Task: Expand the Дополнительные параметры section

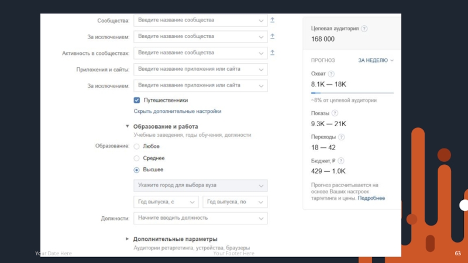Action: (127, 239)
